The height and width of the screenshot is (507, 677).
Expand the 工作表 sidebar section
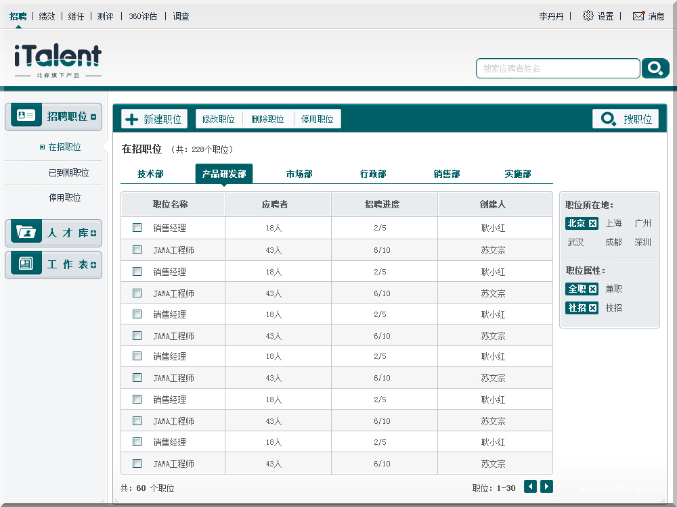coord(93,265)
